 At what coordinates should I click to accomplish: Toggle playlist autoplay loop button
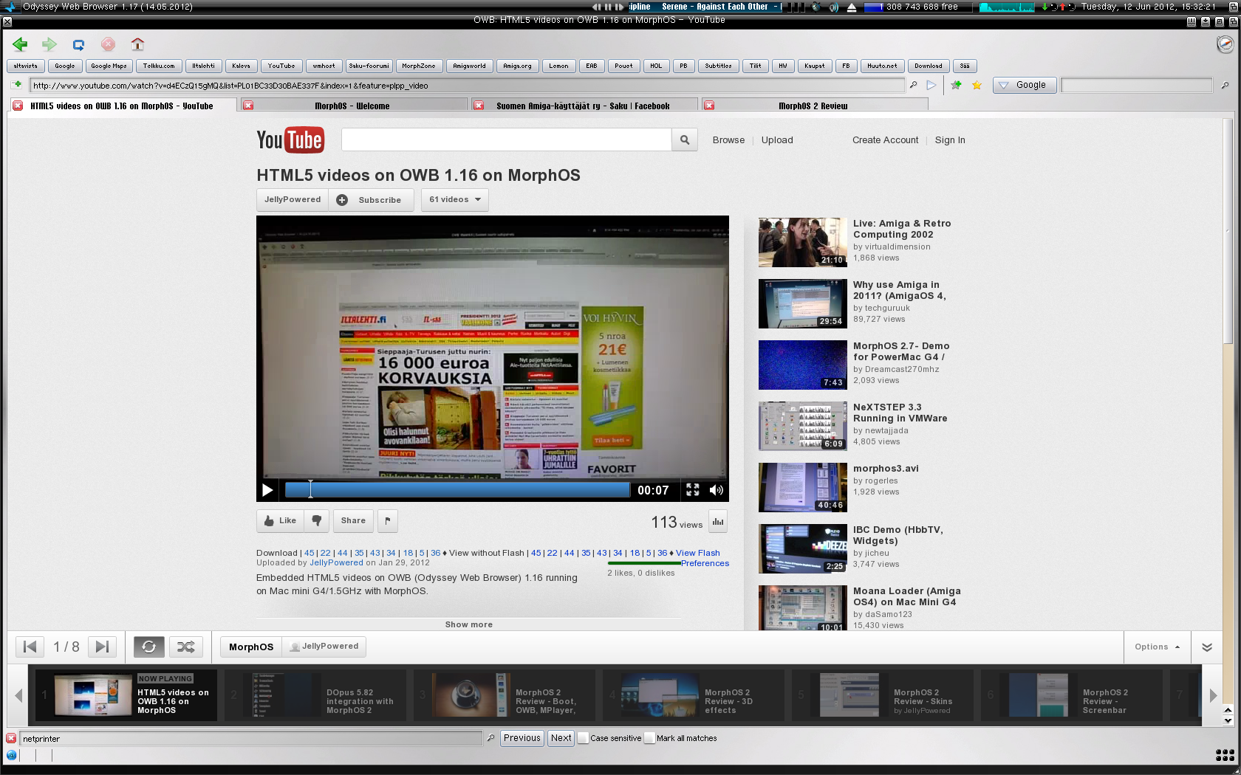click(149, 647)
